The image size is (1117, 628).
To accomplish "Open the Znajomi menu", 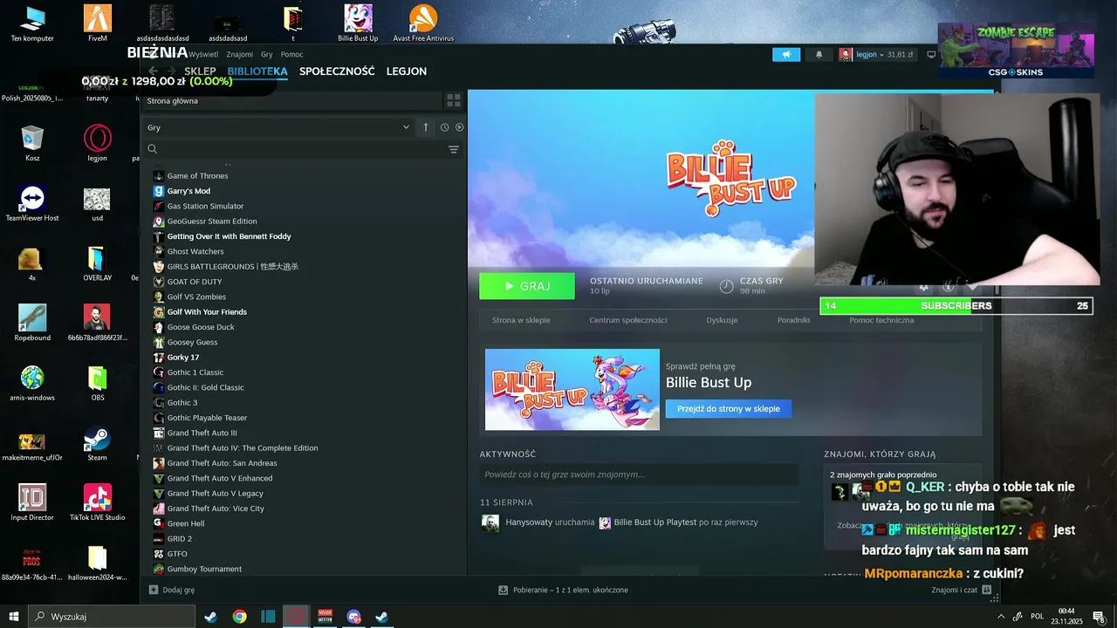I will [239, 54].
